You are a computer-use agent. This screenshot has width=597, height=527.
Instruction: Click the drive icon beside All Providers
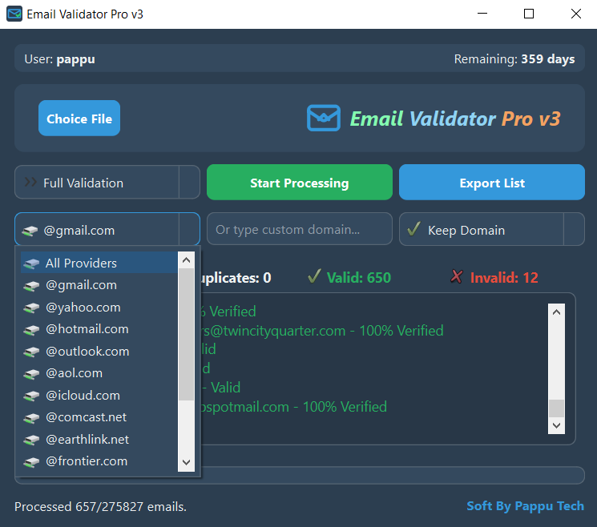click(31, 263)
